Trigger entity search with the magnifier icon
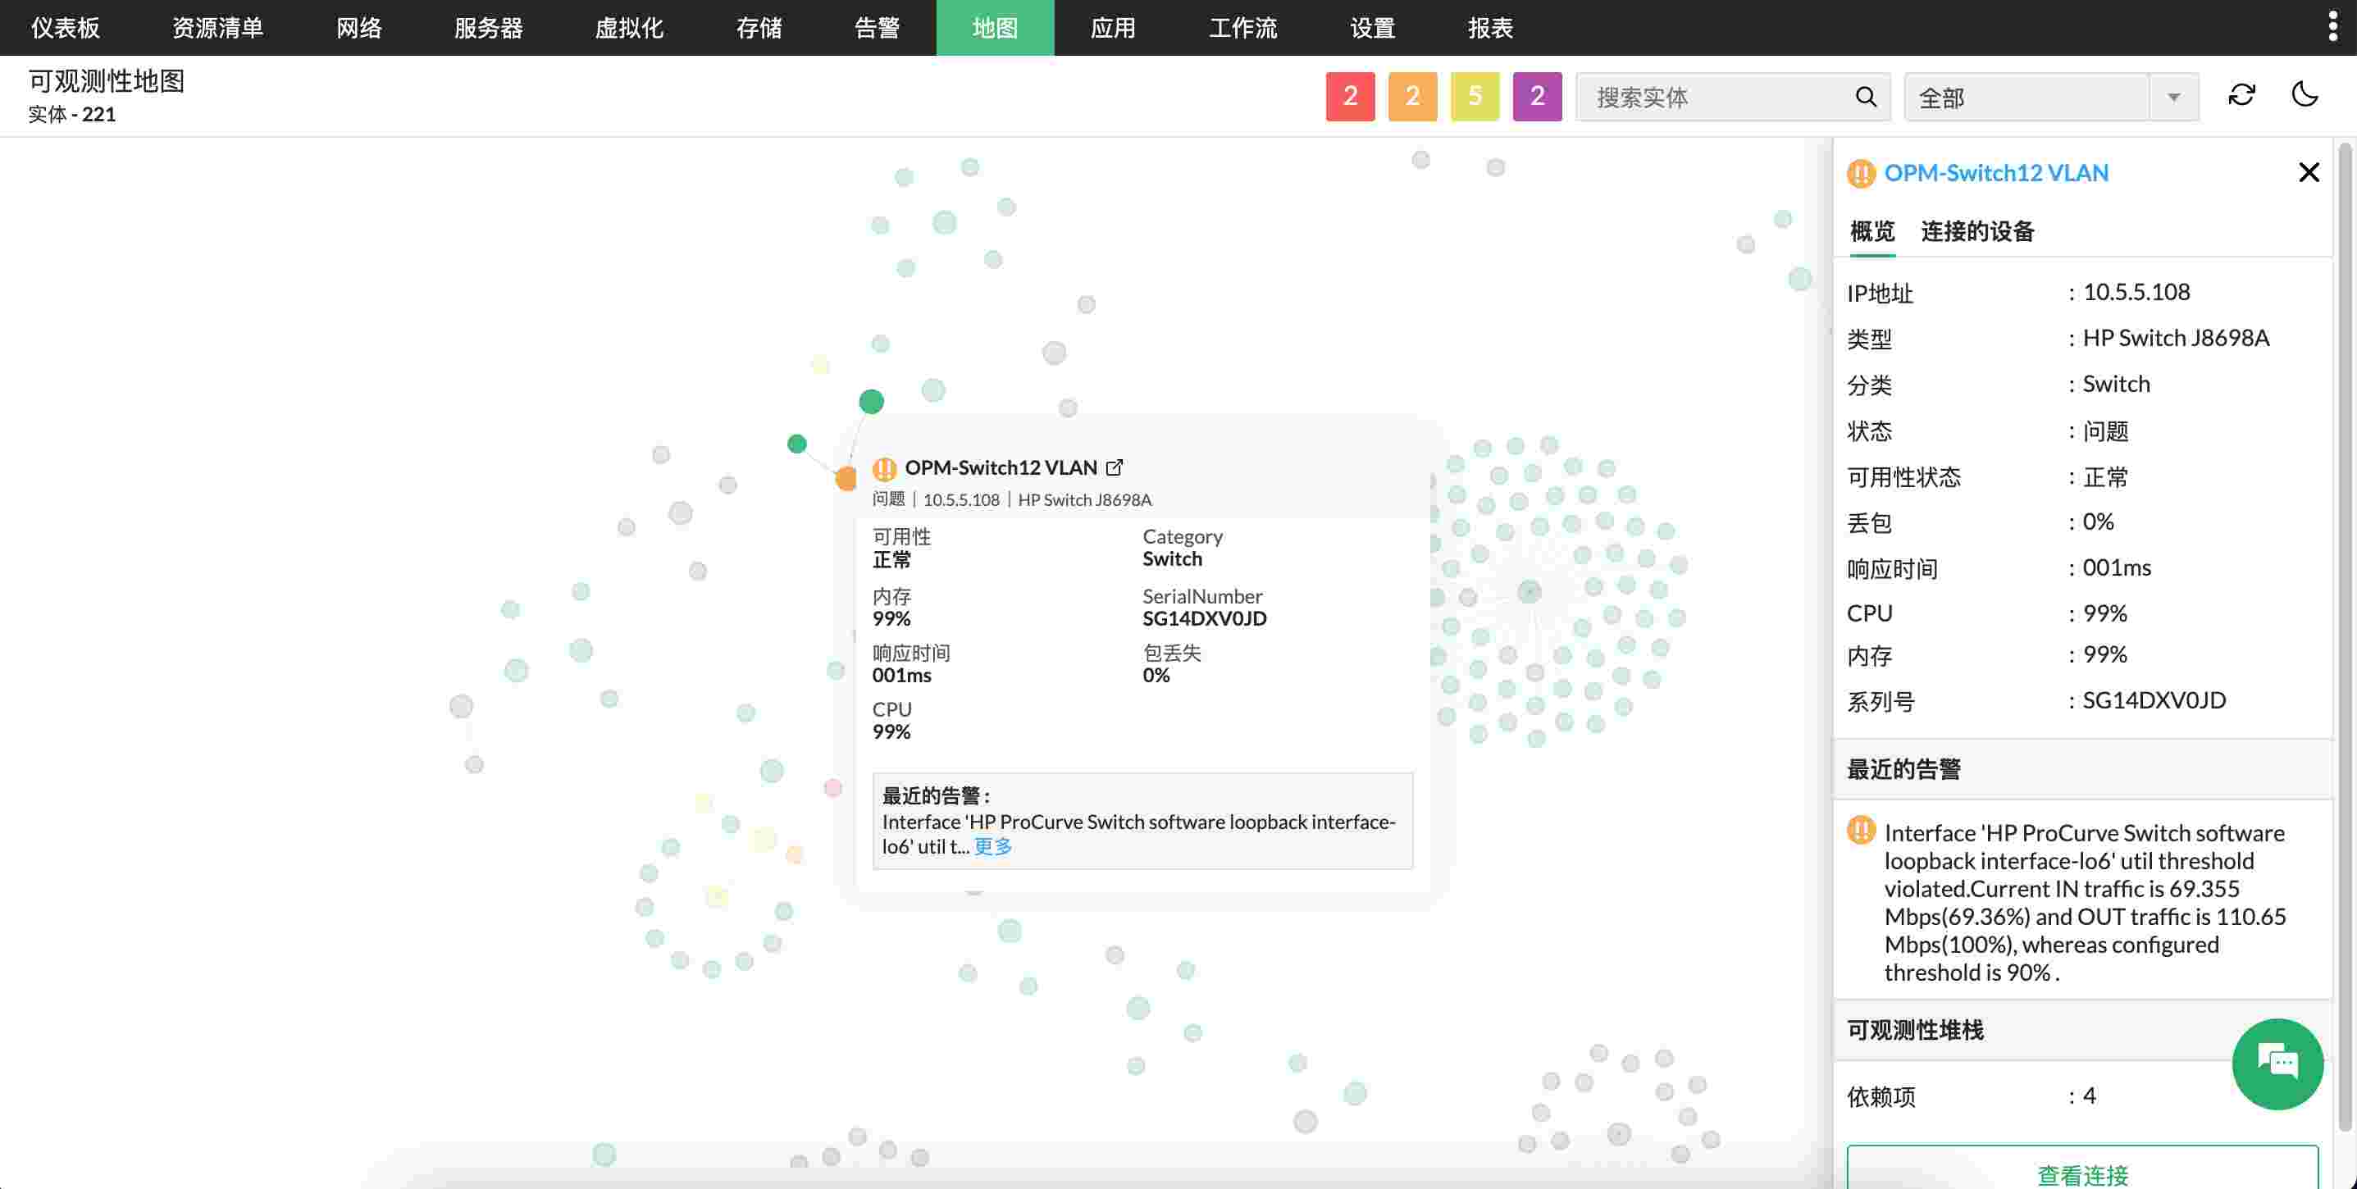Screen dimensions: 2357x1189 tap(1866, 97)
